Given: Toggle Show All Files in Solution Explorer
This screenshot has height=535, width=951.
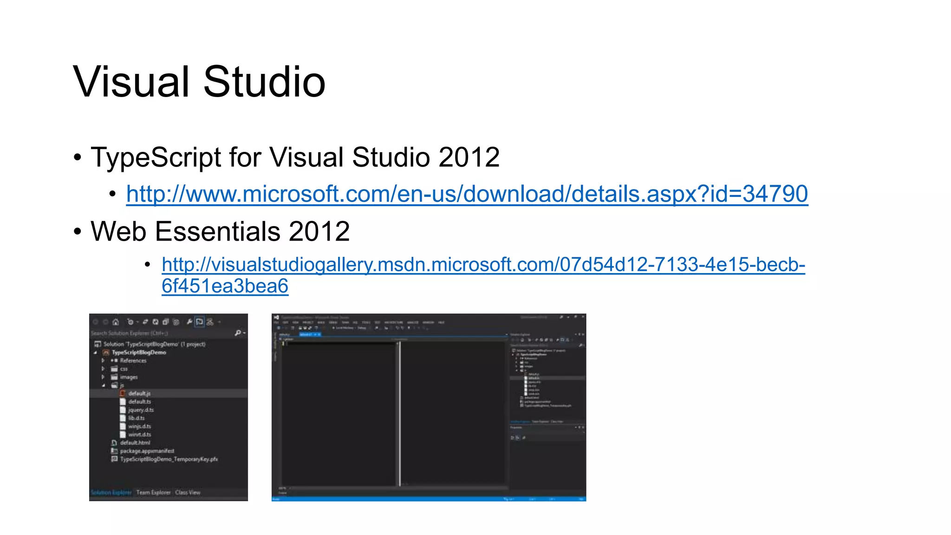Looking at the screenshot, I should 176,322.
